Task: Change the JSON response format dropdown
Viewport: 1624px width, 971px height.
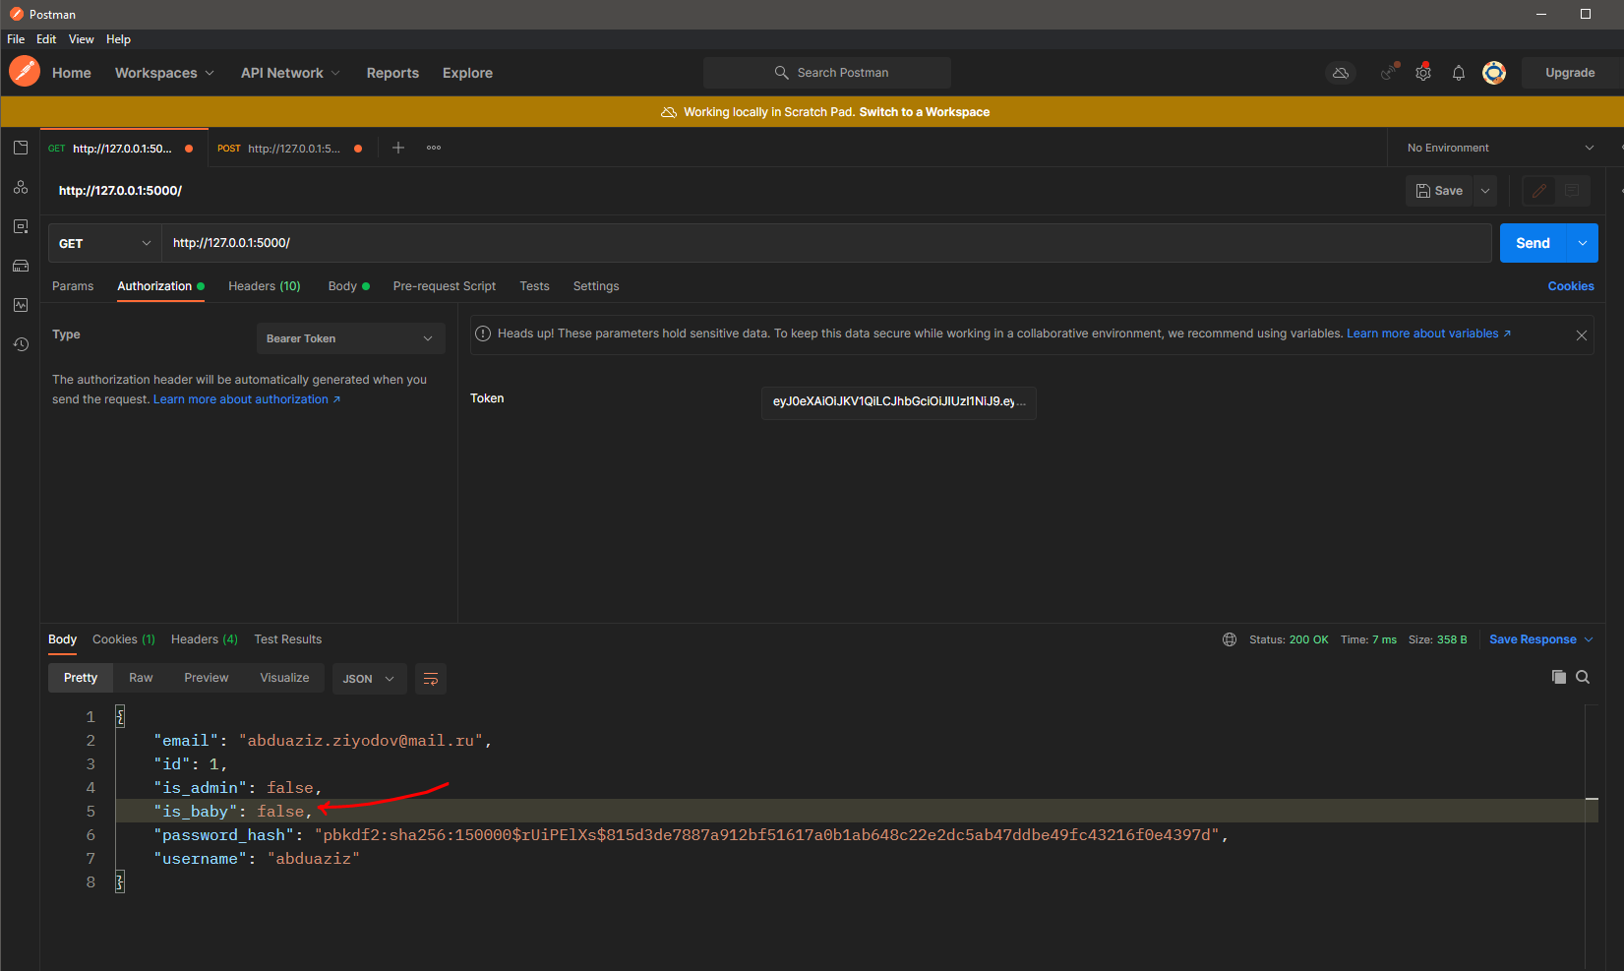Action: (369, 679)
